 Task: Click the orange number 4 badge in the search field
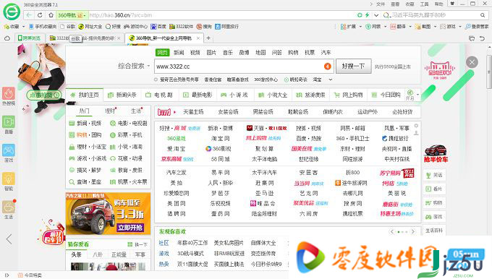tap(327, 66)
